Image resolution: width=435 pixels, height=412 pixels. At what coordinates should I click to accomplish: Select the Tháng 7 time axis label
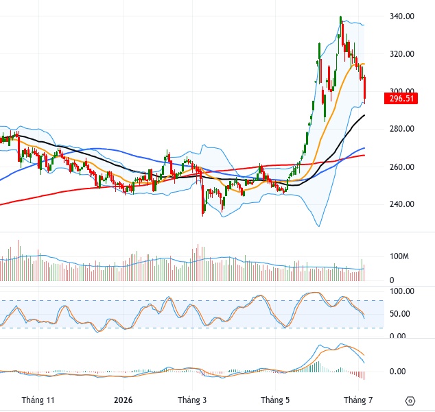coord(358,400)
